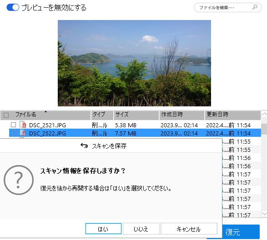Click DSC_2521.JPG creation date cell

pyautogui.click(x=179, y=125)
